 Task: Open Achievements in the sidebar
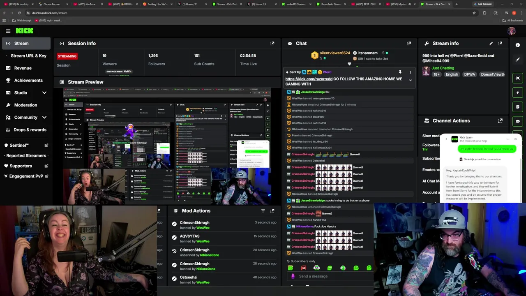[x=25, y=80]
